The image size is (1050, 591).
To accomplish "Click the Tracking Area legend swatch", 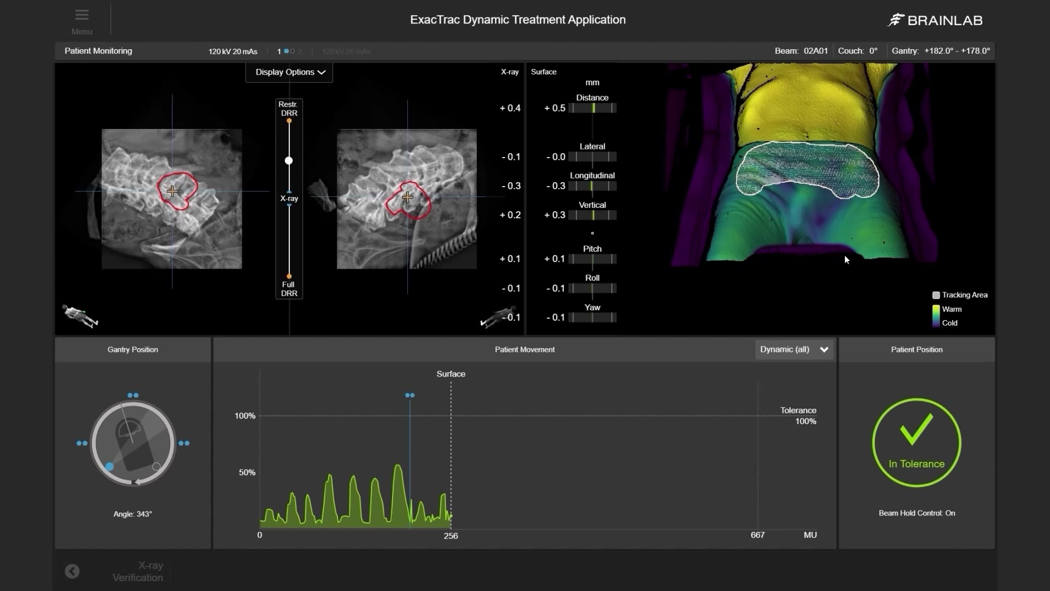I will click(936, 295).
